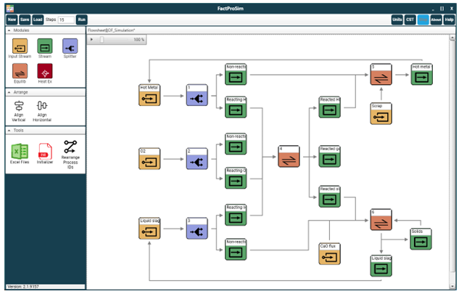Select the CaO flux input stream node
This screenshot has height=294, width=459.
pos(329,254)
